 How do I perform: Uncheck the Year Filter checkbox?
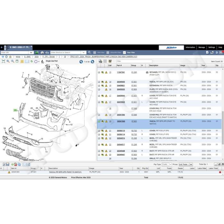pos(124,52)
